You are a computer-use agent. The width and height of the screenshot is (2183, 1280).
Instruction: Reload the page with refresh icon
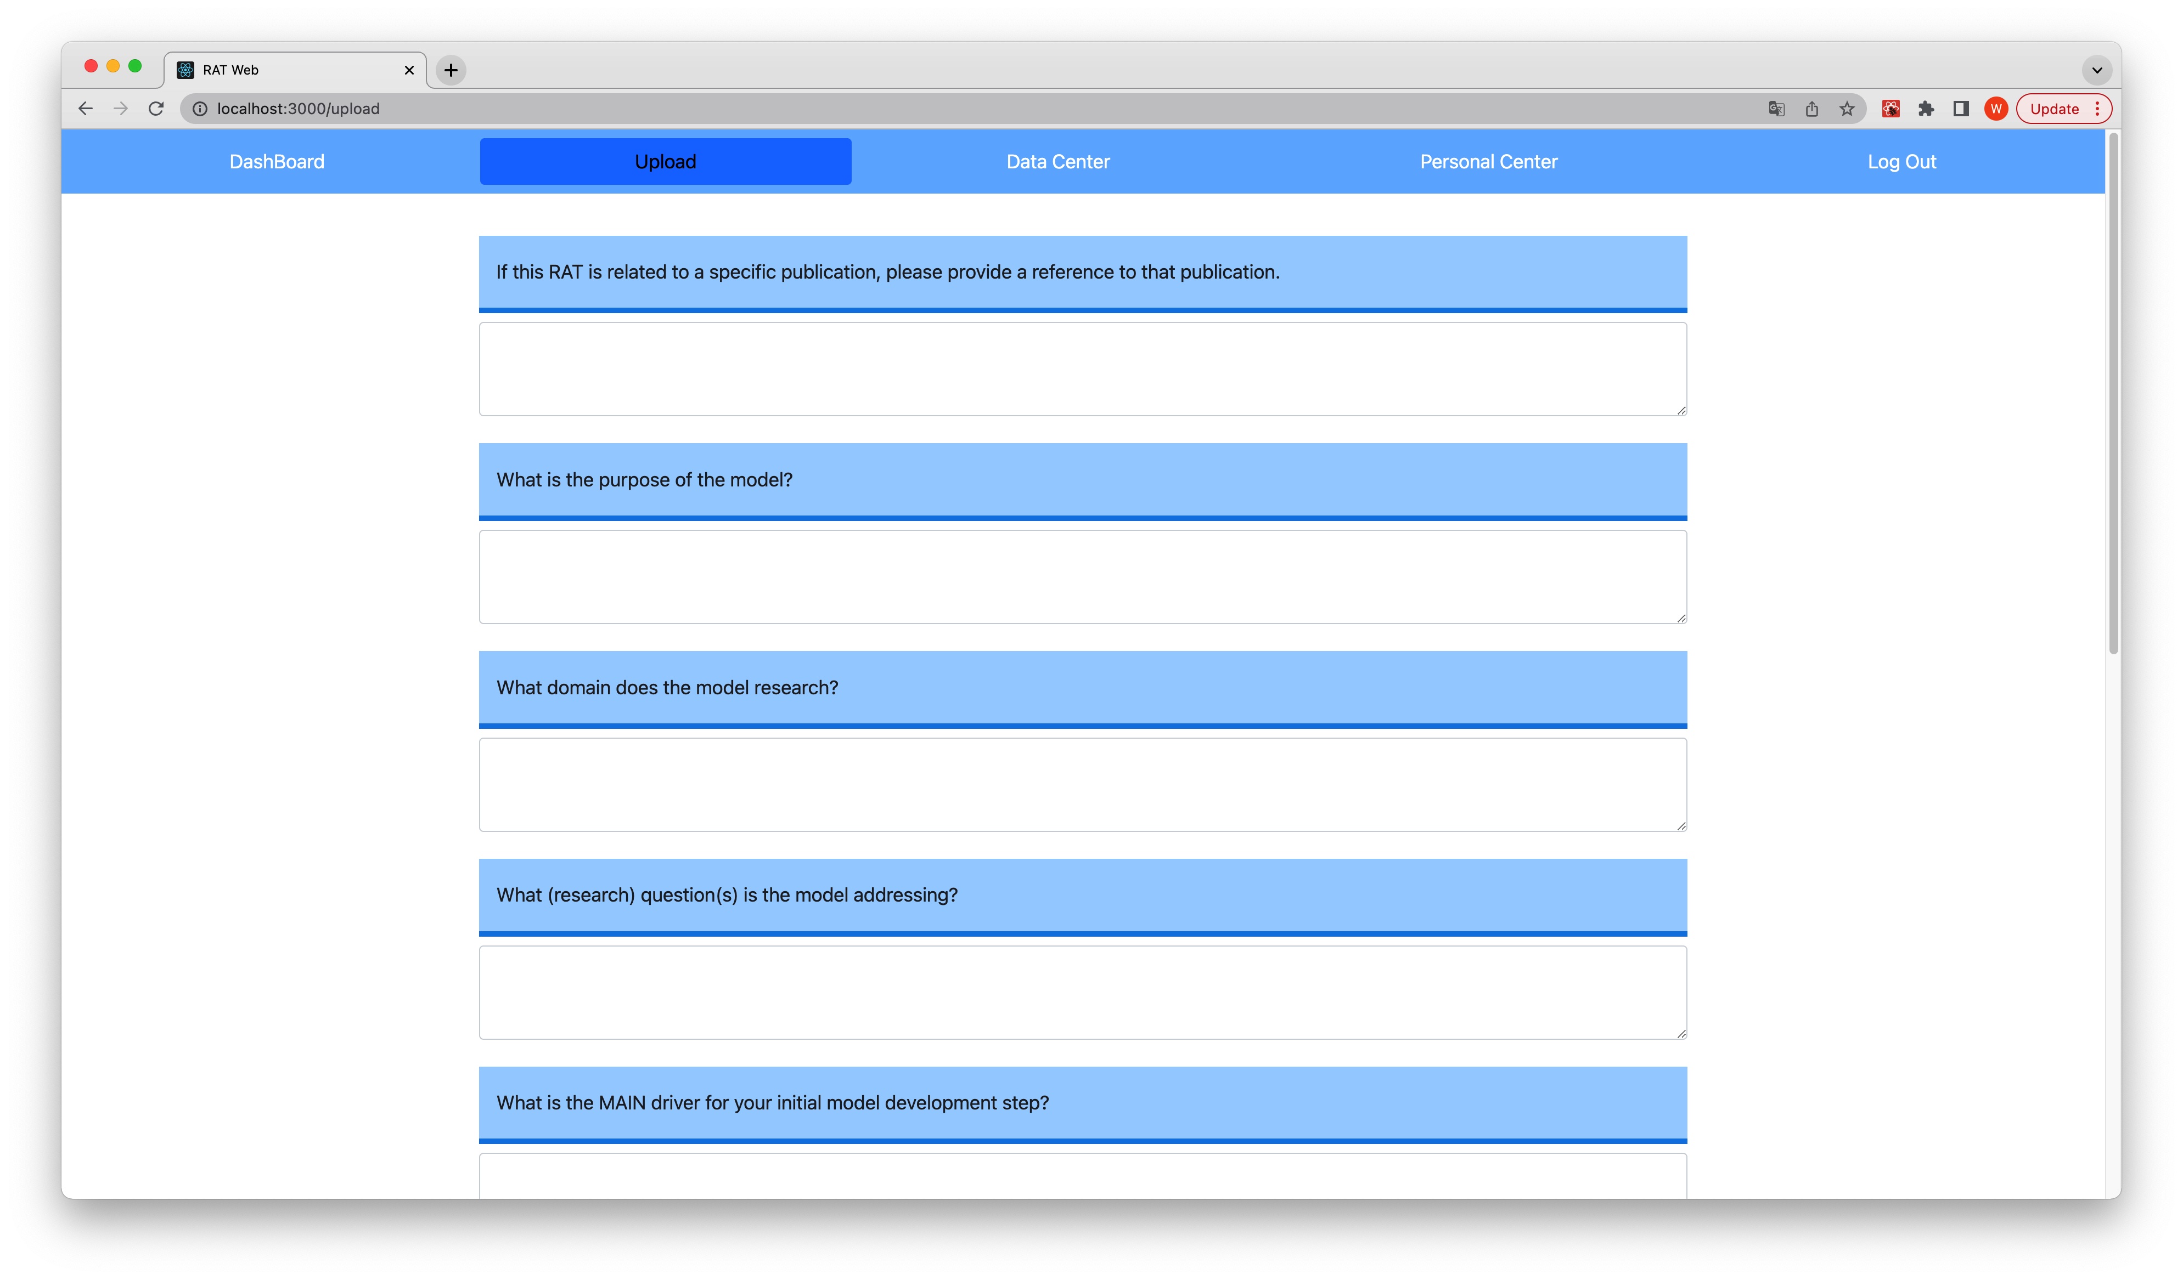coord(156,108)
